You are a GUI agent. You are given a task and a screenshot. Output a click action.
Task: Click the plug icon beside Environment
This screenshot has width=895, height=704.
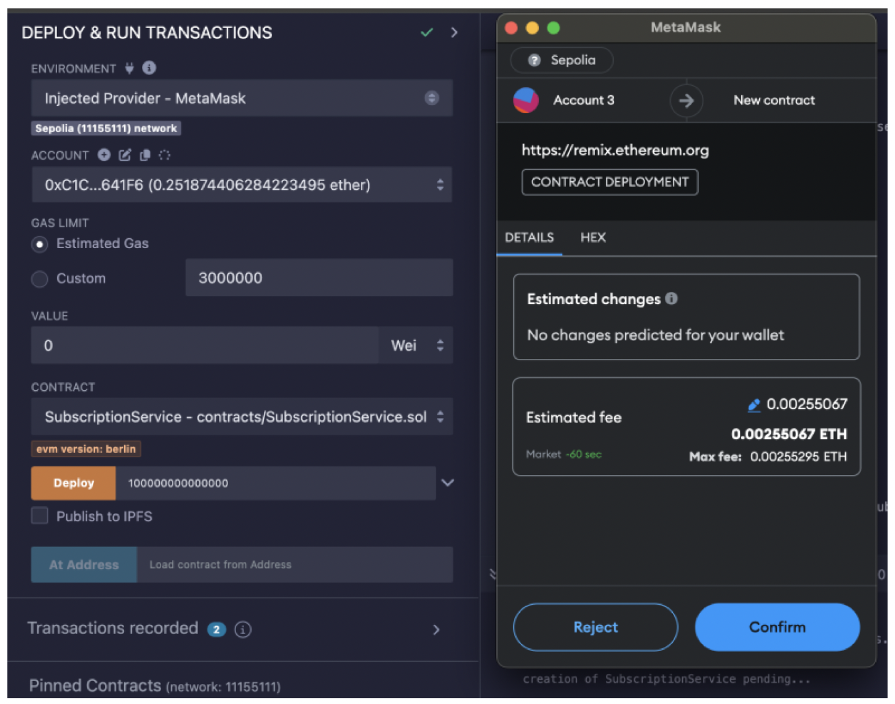(x=129, y=68)
